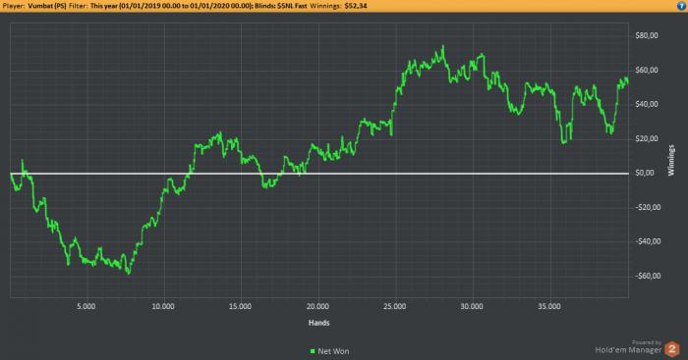The height and width of the screenshot is (360, 688).
Task: Click the white zero baseline line
Action: [319, 174]
